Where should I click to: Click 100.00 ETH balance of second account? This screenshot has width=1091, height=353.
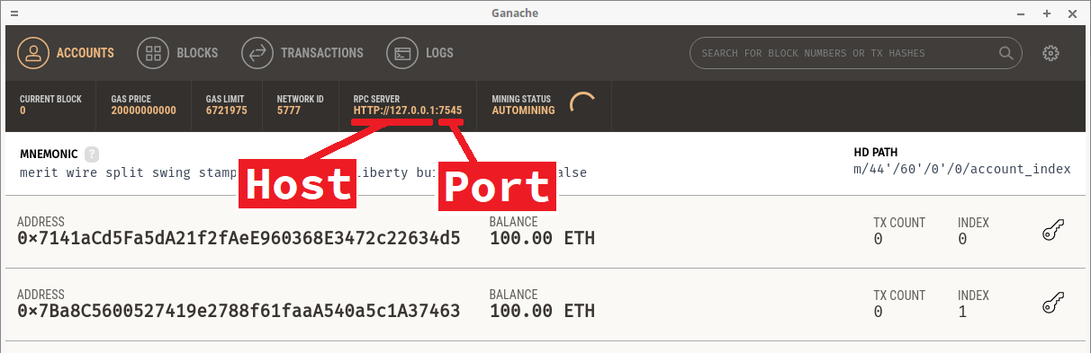point(542,312)
